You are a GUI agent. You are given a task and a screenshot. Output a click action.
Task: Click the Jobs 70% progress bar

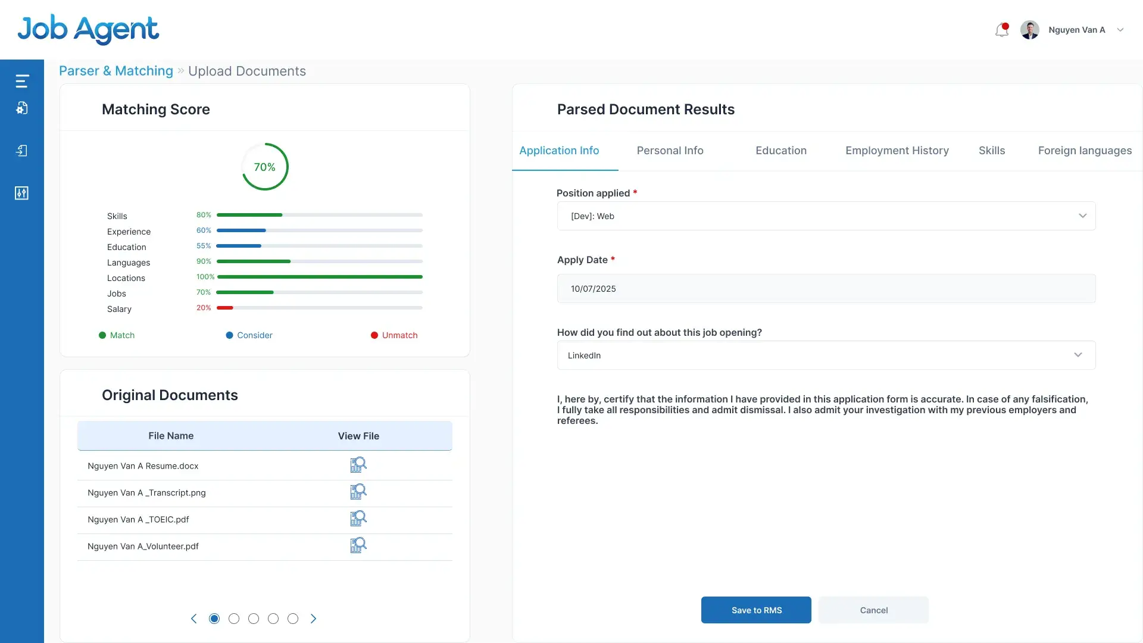[320, 292]
